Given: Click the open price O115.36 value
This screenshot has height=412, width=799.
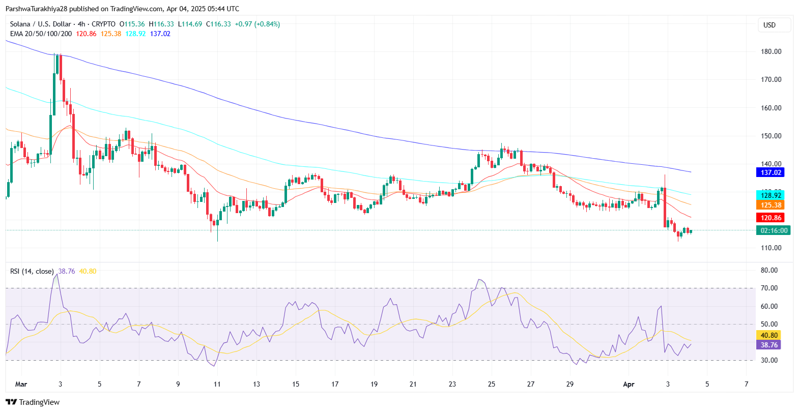Looking at the screenshot, I should point(132,24).
